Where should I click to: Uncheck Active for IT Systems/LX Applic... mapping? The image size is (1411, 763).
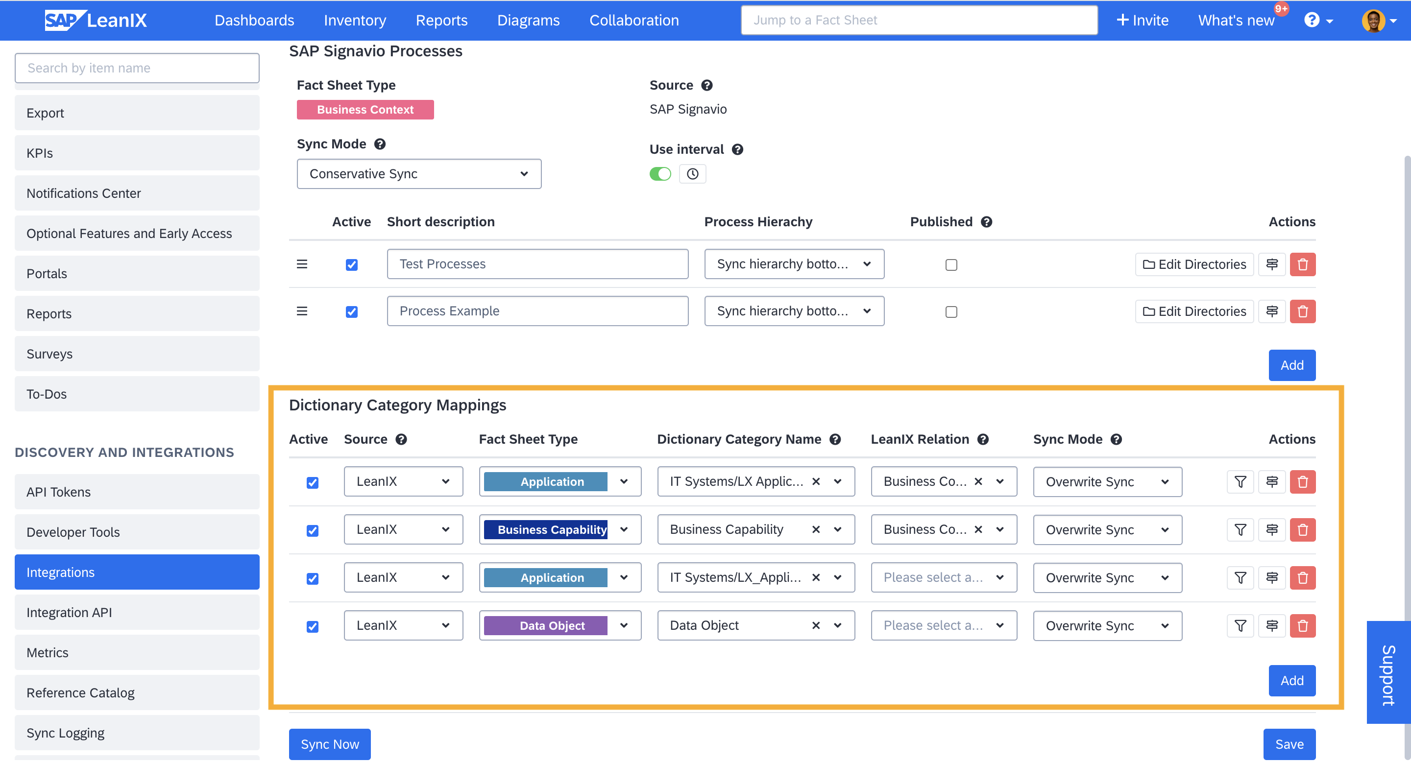(312, 483)
